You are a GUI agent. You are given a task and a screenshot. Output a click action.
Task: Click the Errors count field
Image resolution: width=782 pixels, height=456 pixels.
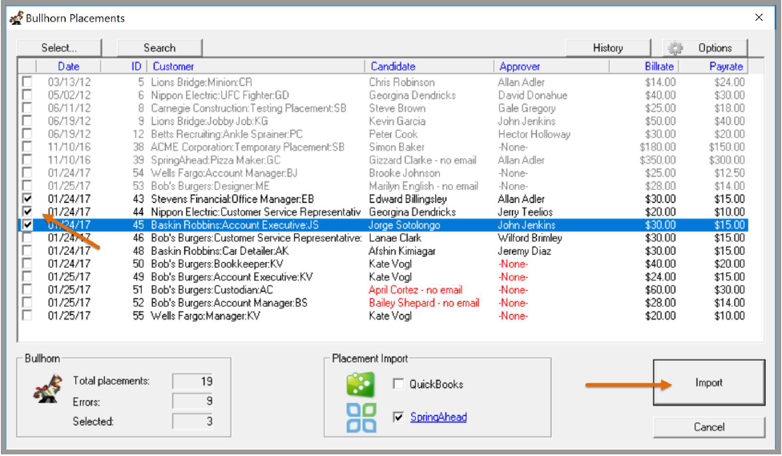pos(193,402)
